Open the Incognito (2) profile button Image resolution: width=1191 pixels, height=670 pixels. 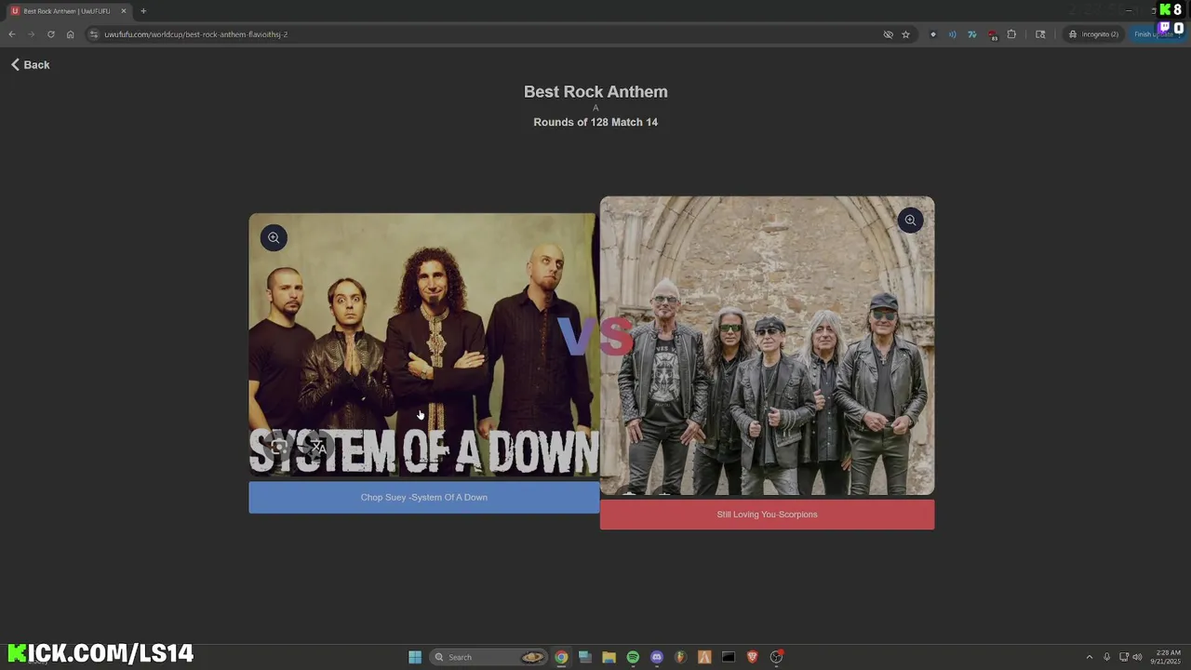click(x=1094, y=34)
